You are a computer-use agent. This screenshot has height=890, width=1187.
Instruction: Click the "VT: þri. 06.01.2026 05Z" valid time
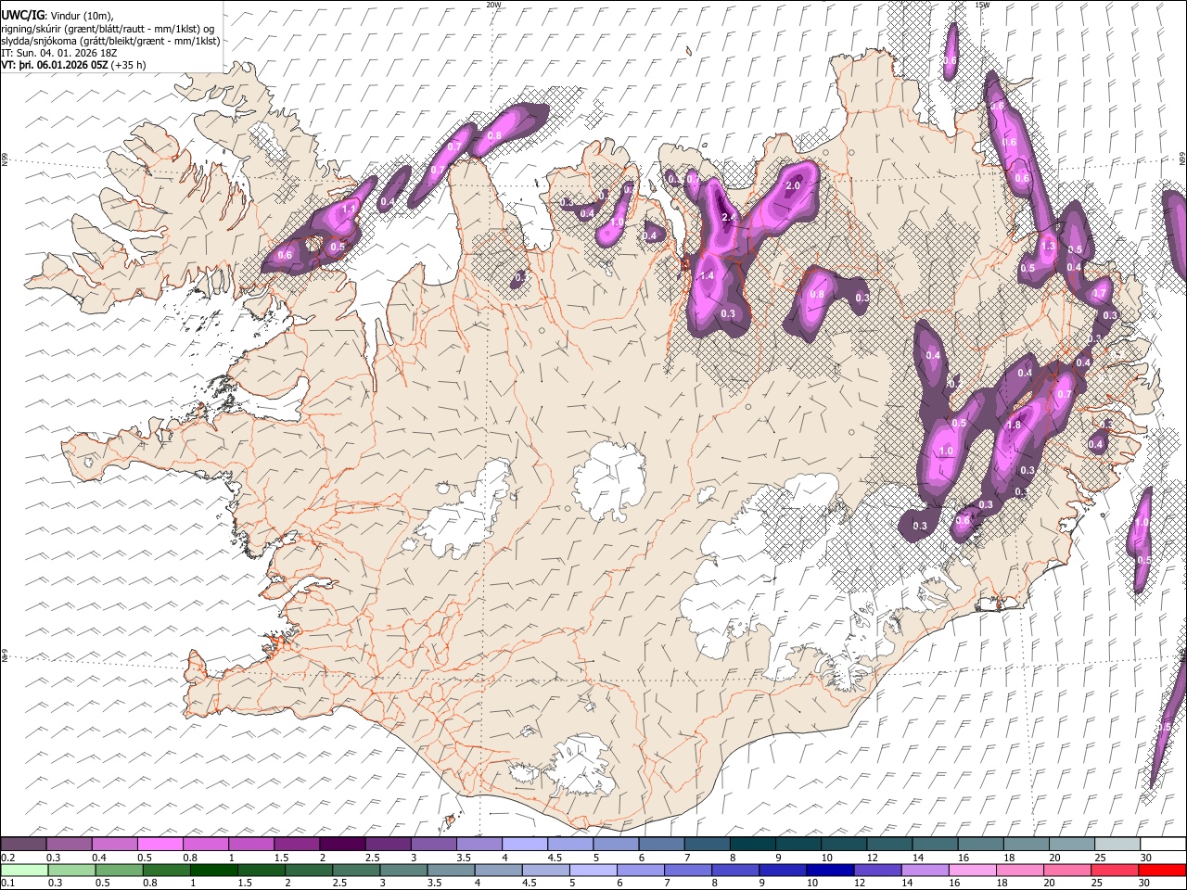tap(55, 65)
